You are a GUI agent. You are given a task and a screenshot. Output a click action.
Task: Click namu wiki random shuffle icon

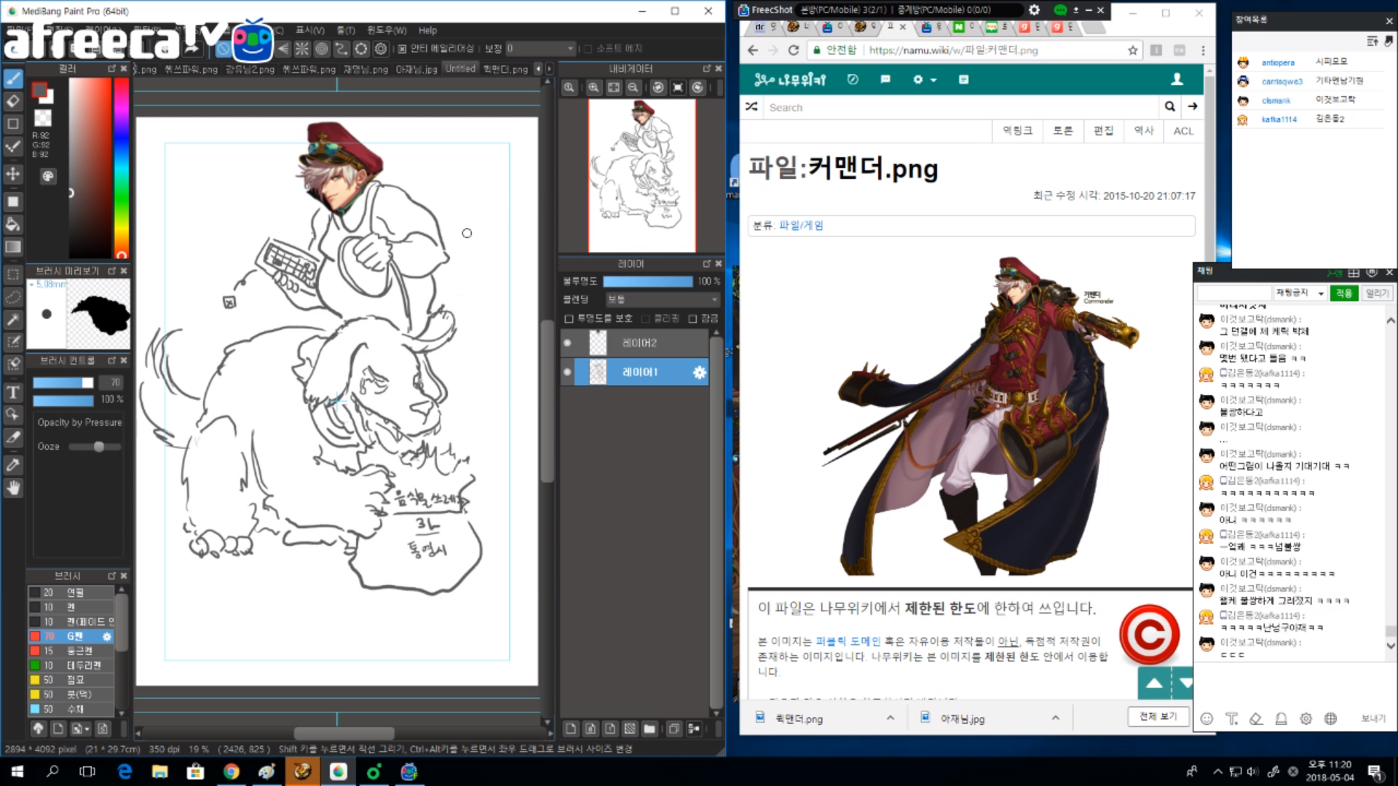click(x=751, y=106)
